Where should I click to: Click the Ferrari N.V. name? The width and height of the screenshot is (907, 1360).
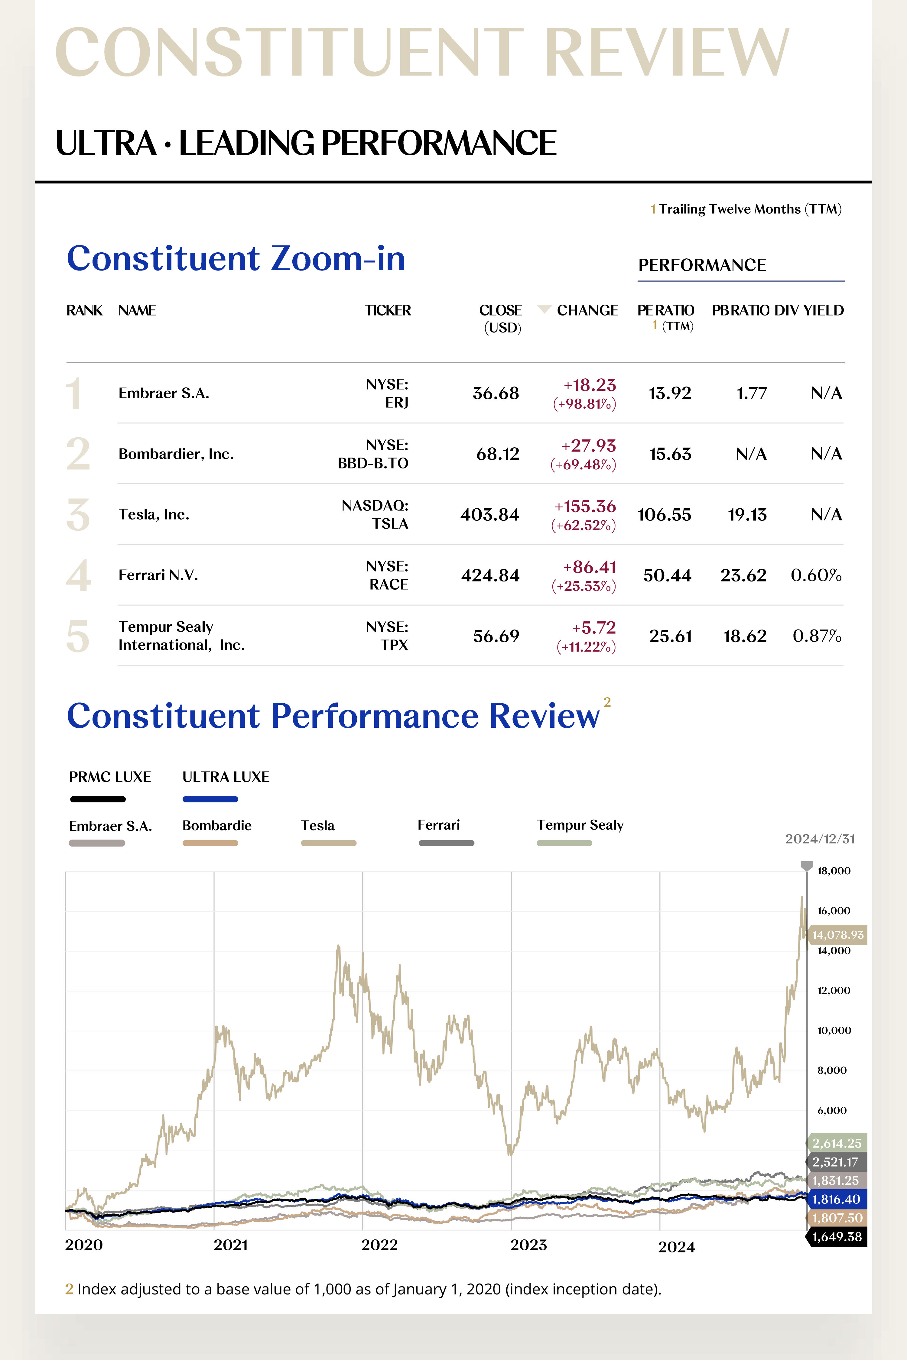click(x=158, y=575)
